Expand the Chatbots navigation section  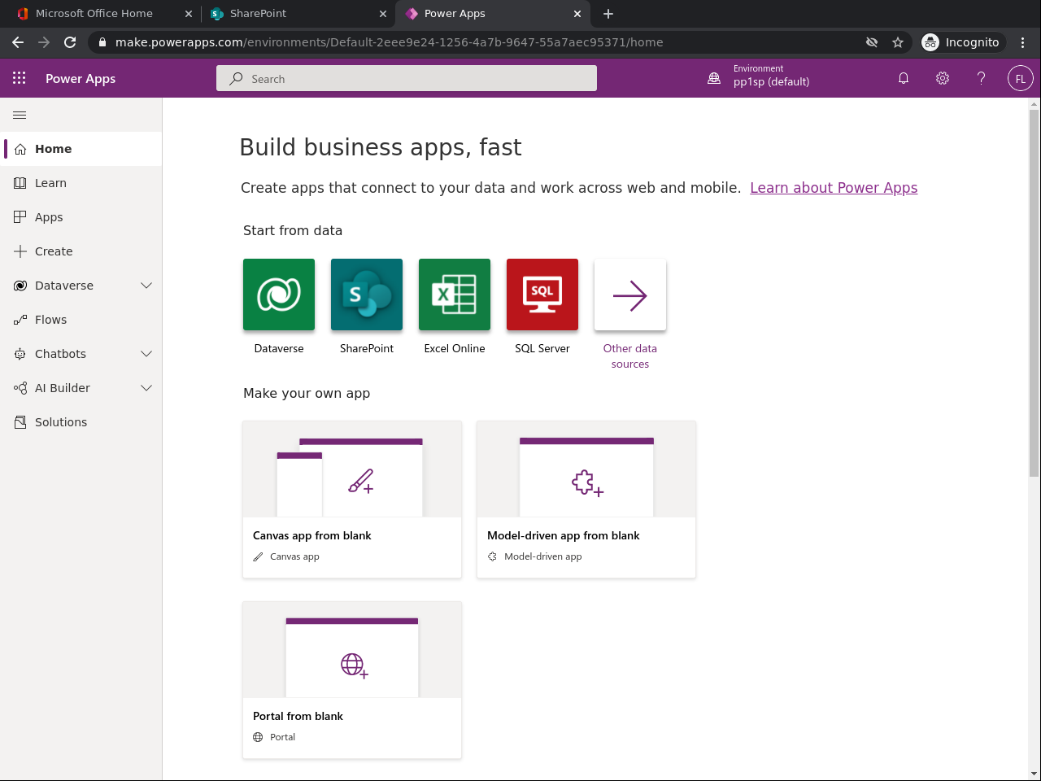(146, 354)
